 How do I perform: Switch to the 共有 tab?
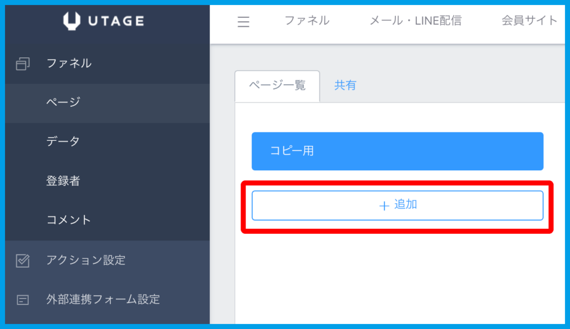[345, 86]
